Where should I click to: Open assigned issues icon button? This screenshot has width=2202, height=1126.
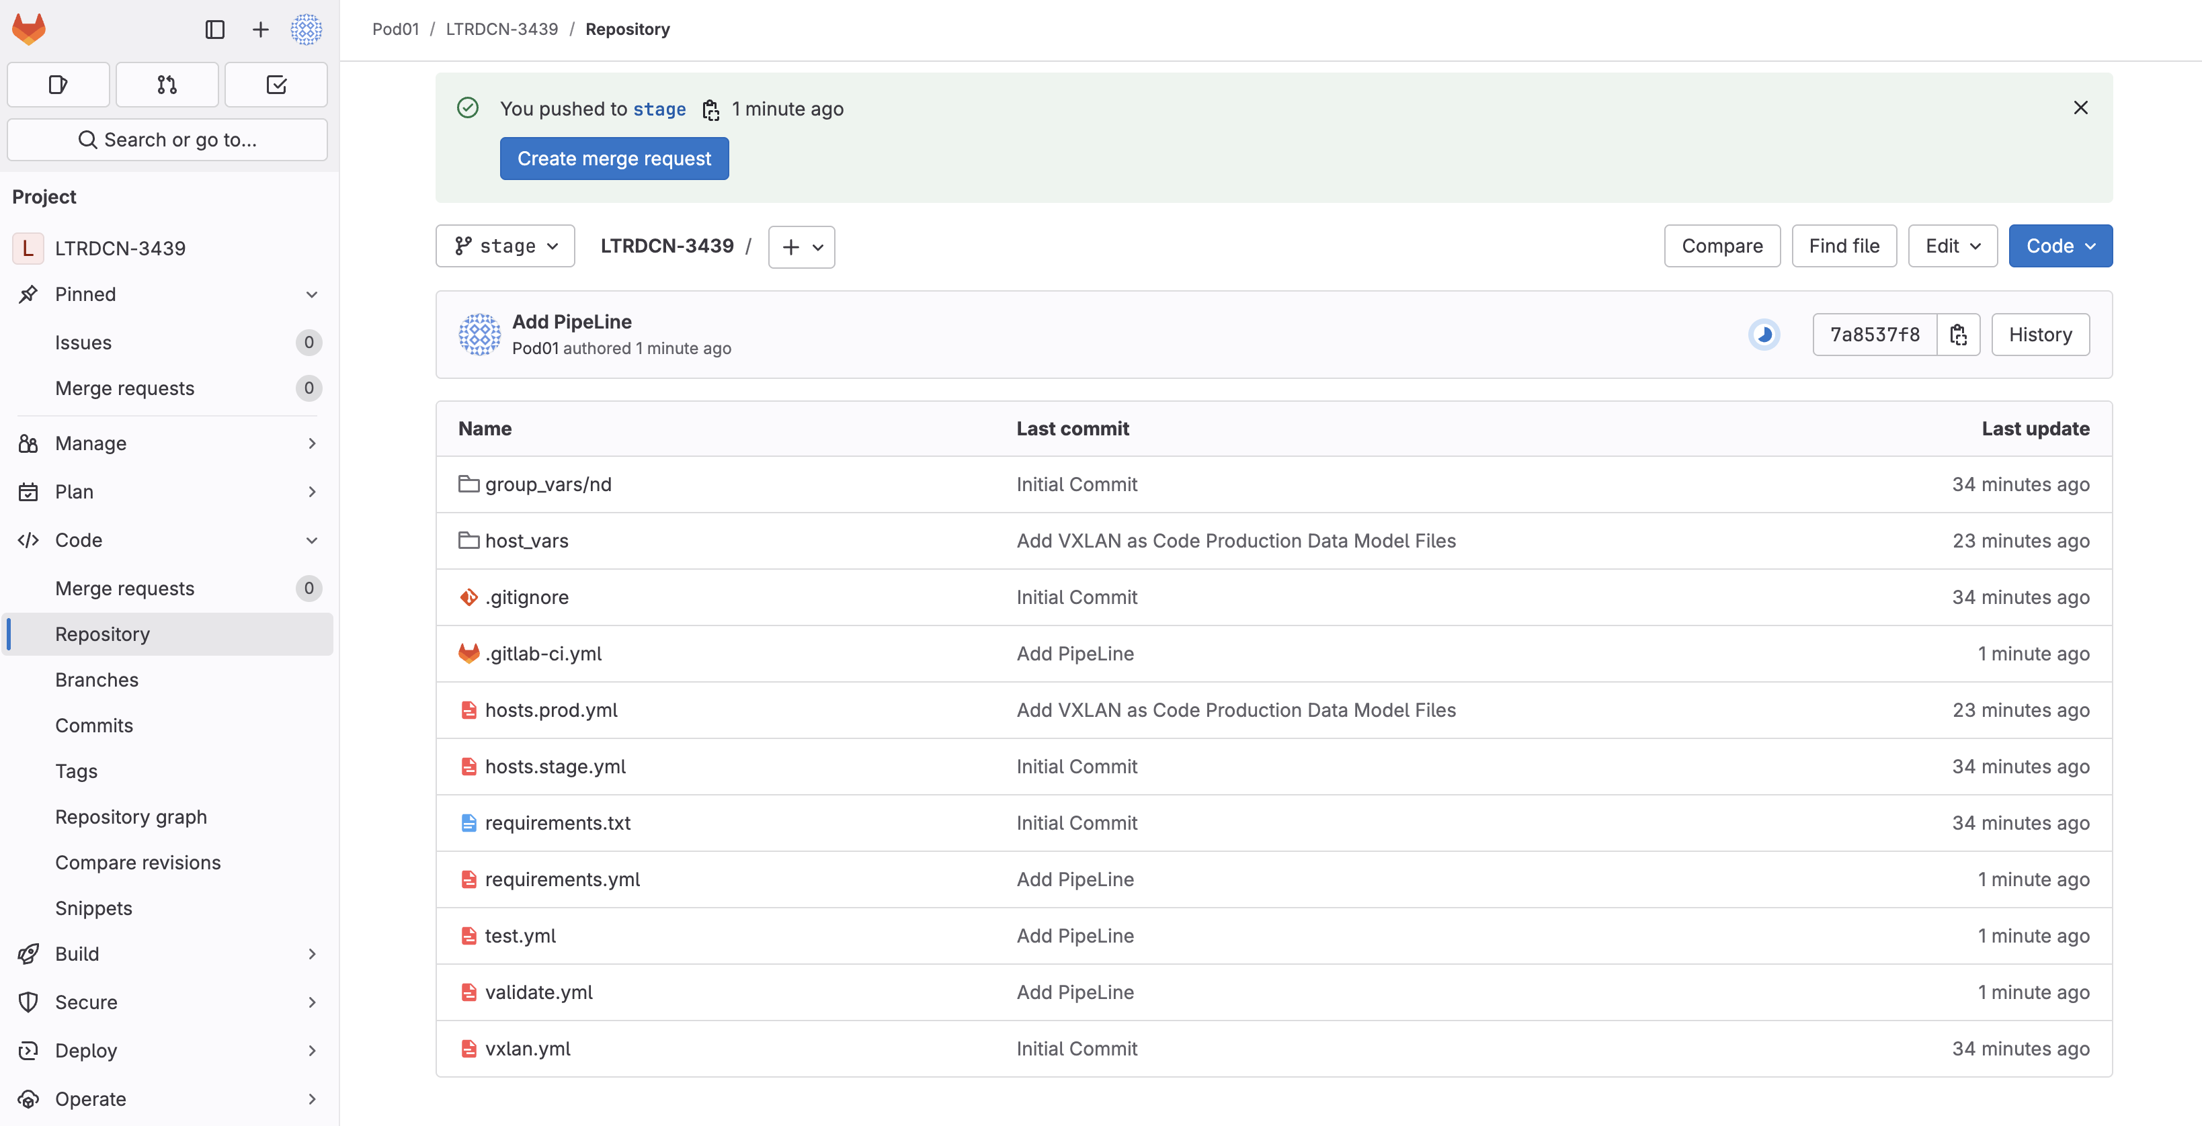pos(58,85)
